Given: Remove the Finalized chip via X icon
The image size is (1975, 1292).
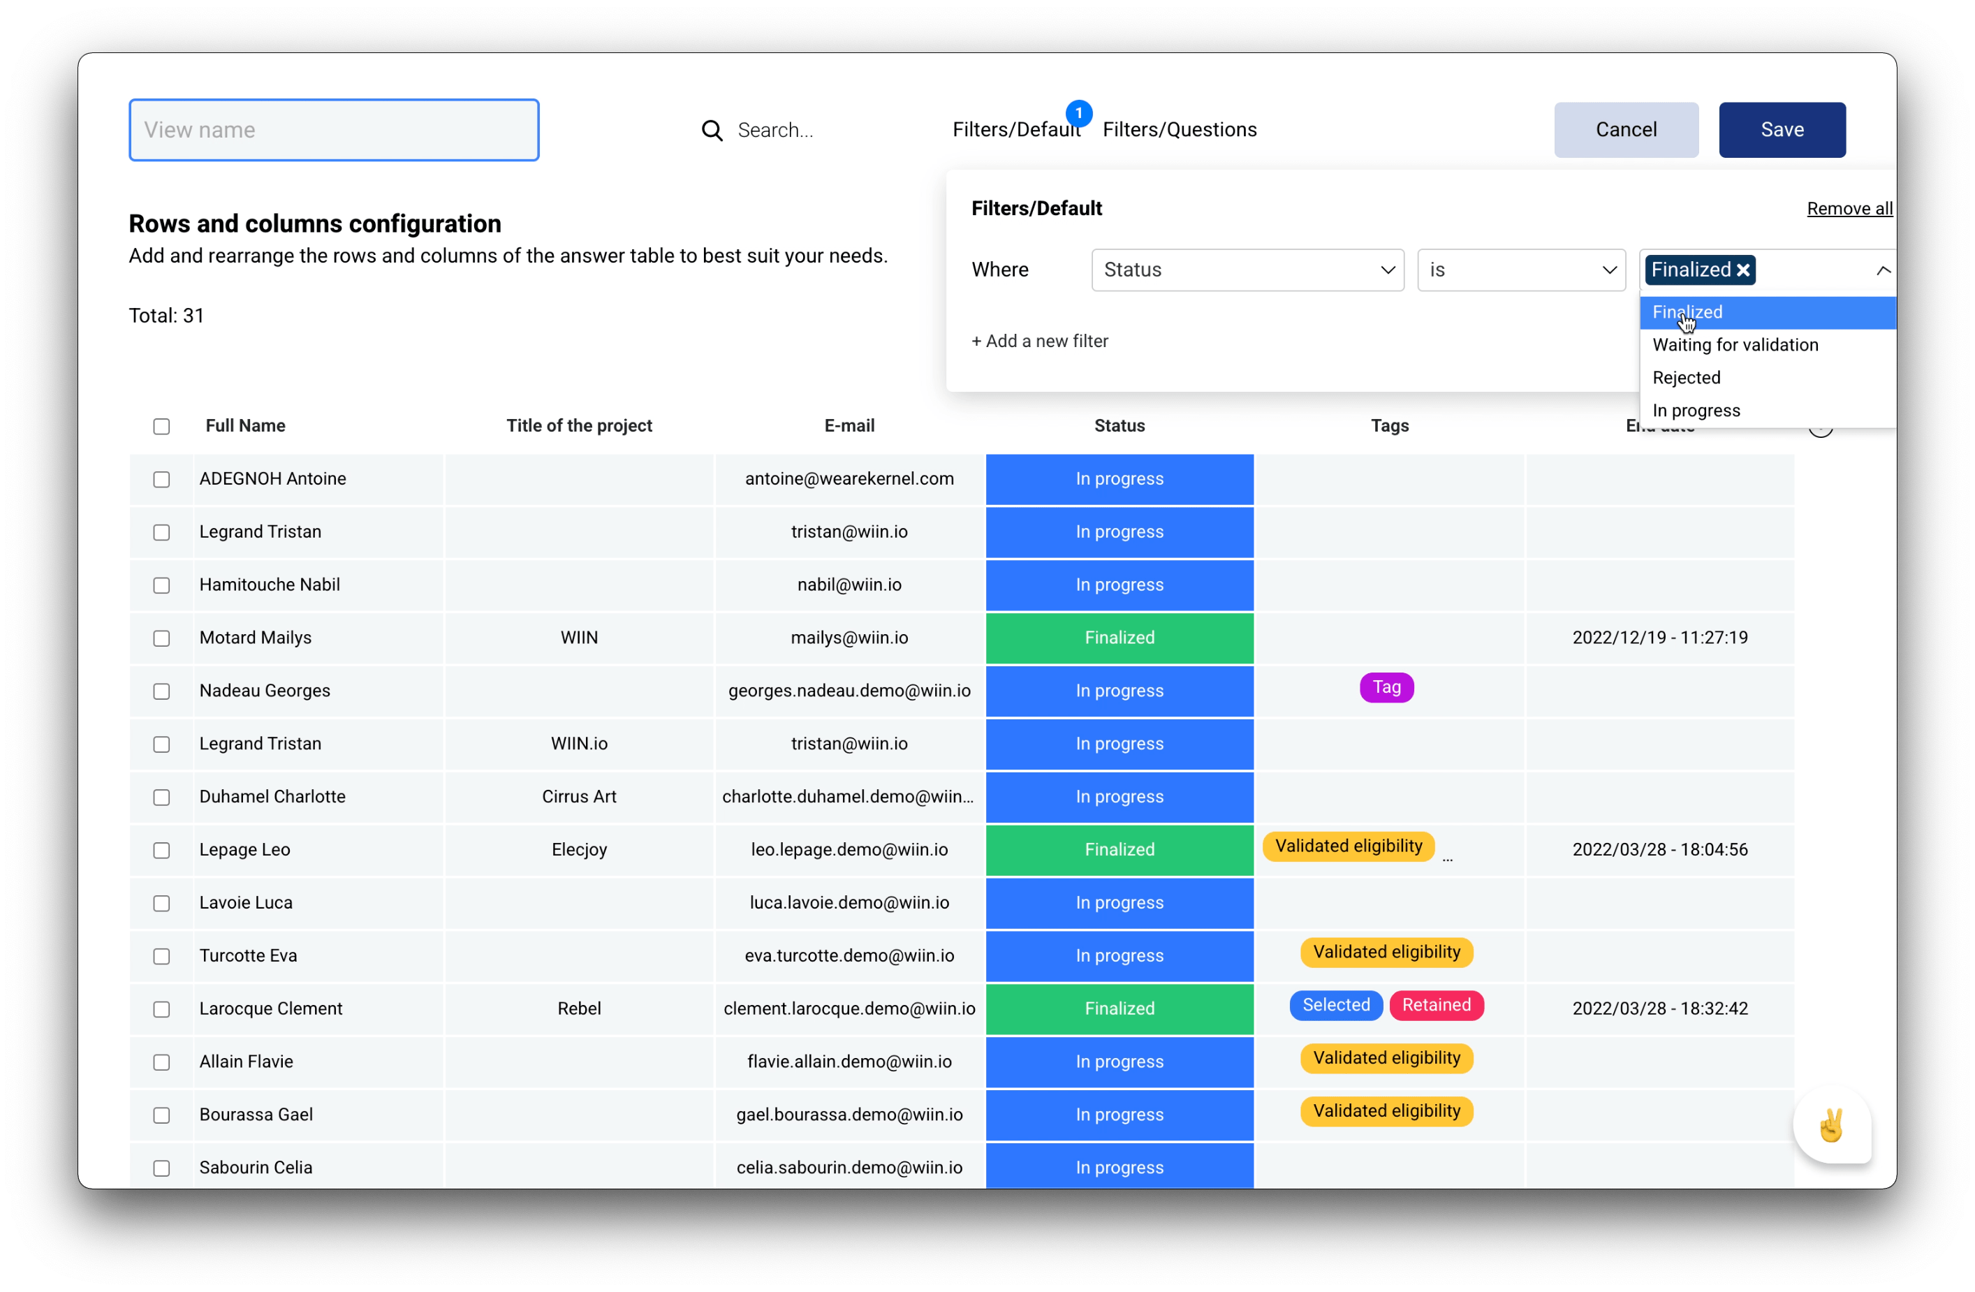Looking at the screenshot, I should (1743, 270).
